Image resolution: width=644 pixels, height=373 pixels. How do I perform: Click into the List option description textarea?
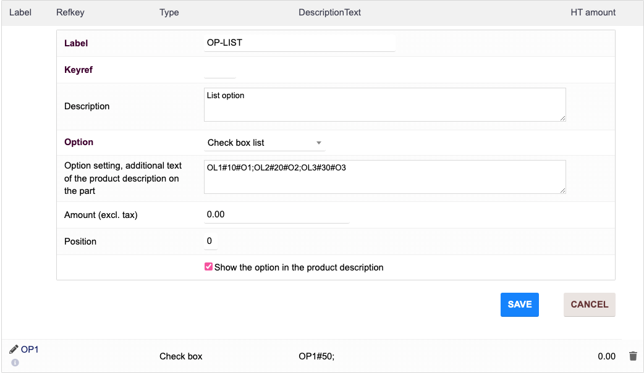(384, 105)
